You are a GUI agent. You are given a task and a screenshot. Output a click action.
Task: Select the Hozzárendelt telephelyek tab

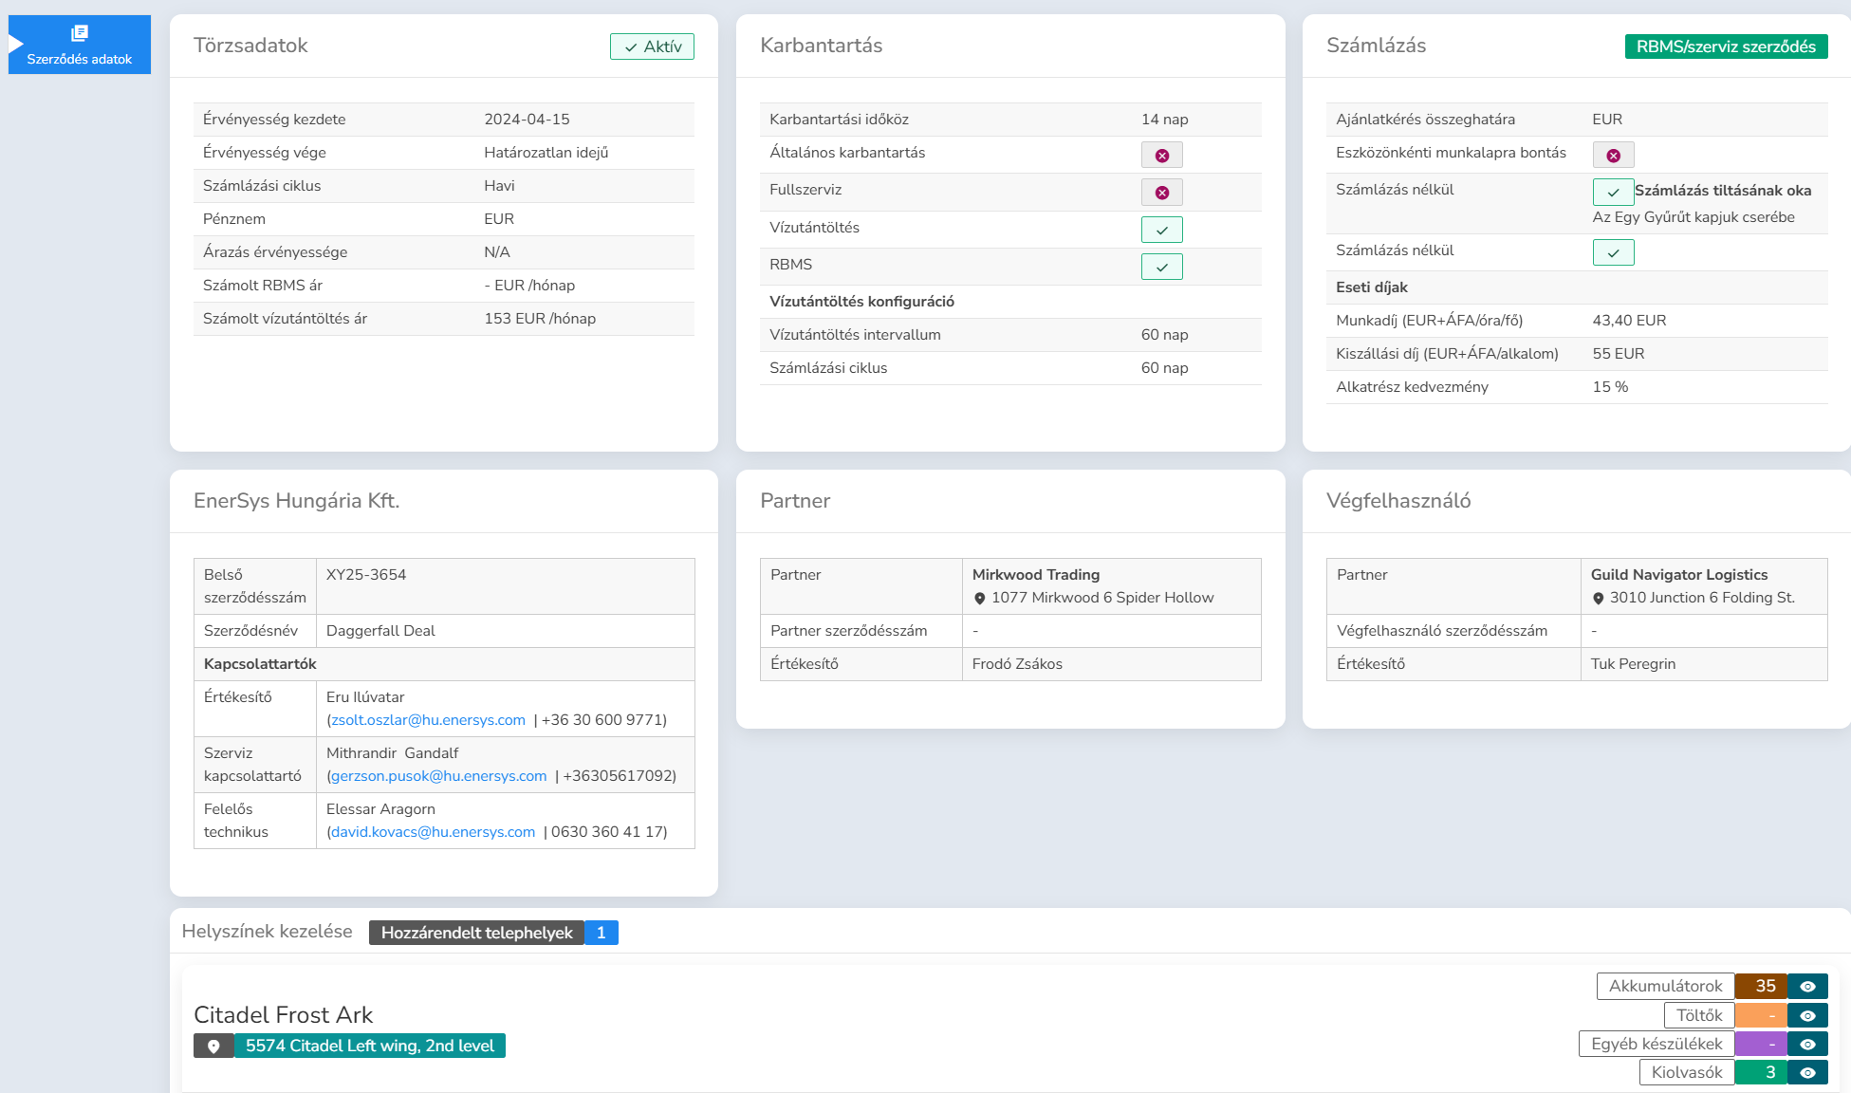tap(477, 933)
